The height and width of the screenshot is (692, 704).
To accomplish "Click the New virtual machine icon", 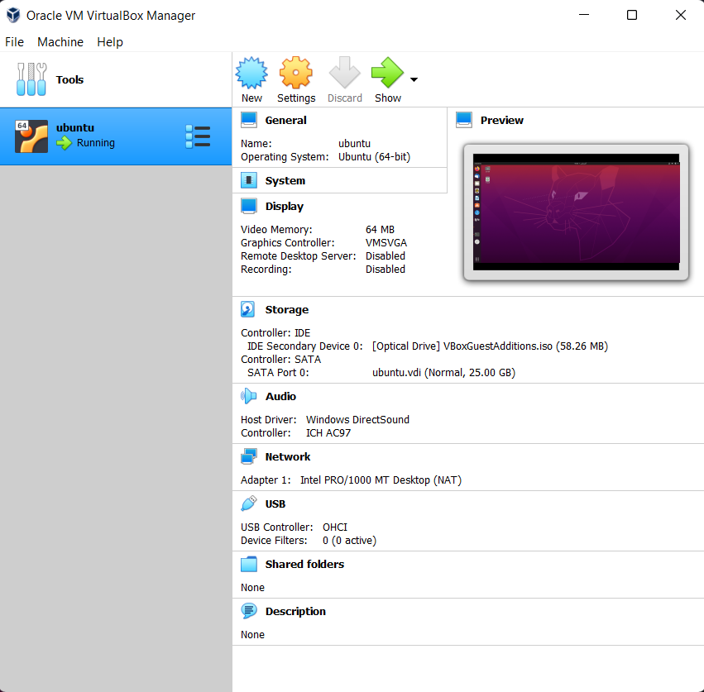I will click(x=251, y=73).
